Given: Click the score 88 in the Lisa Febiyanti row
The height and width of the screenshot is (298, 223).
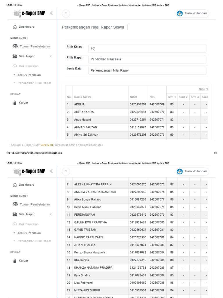Looking at the screenshot, I should click(x=172, y=283).
